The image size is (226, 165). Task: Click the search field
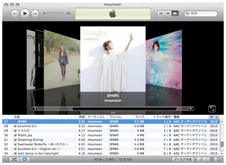click(200, 13)
